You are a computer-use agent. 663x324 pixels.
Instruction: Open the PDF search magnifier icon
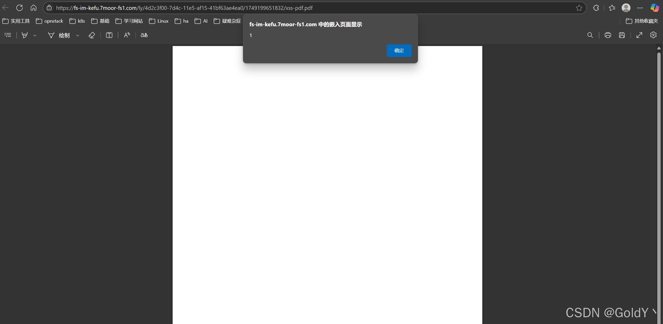pyautogui.click(x=590, y=35)
